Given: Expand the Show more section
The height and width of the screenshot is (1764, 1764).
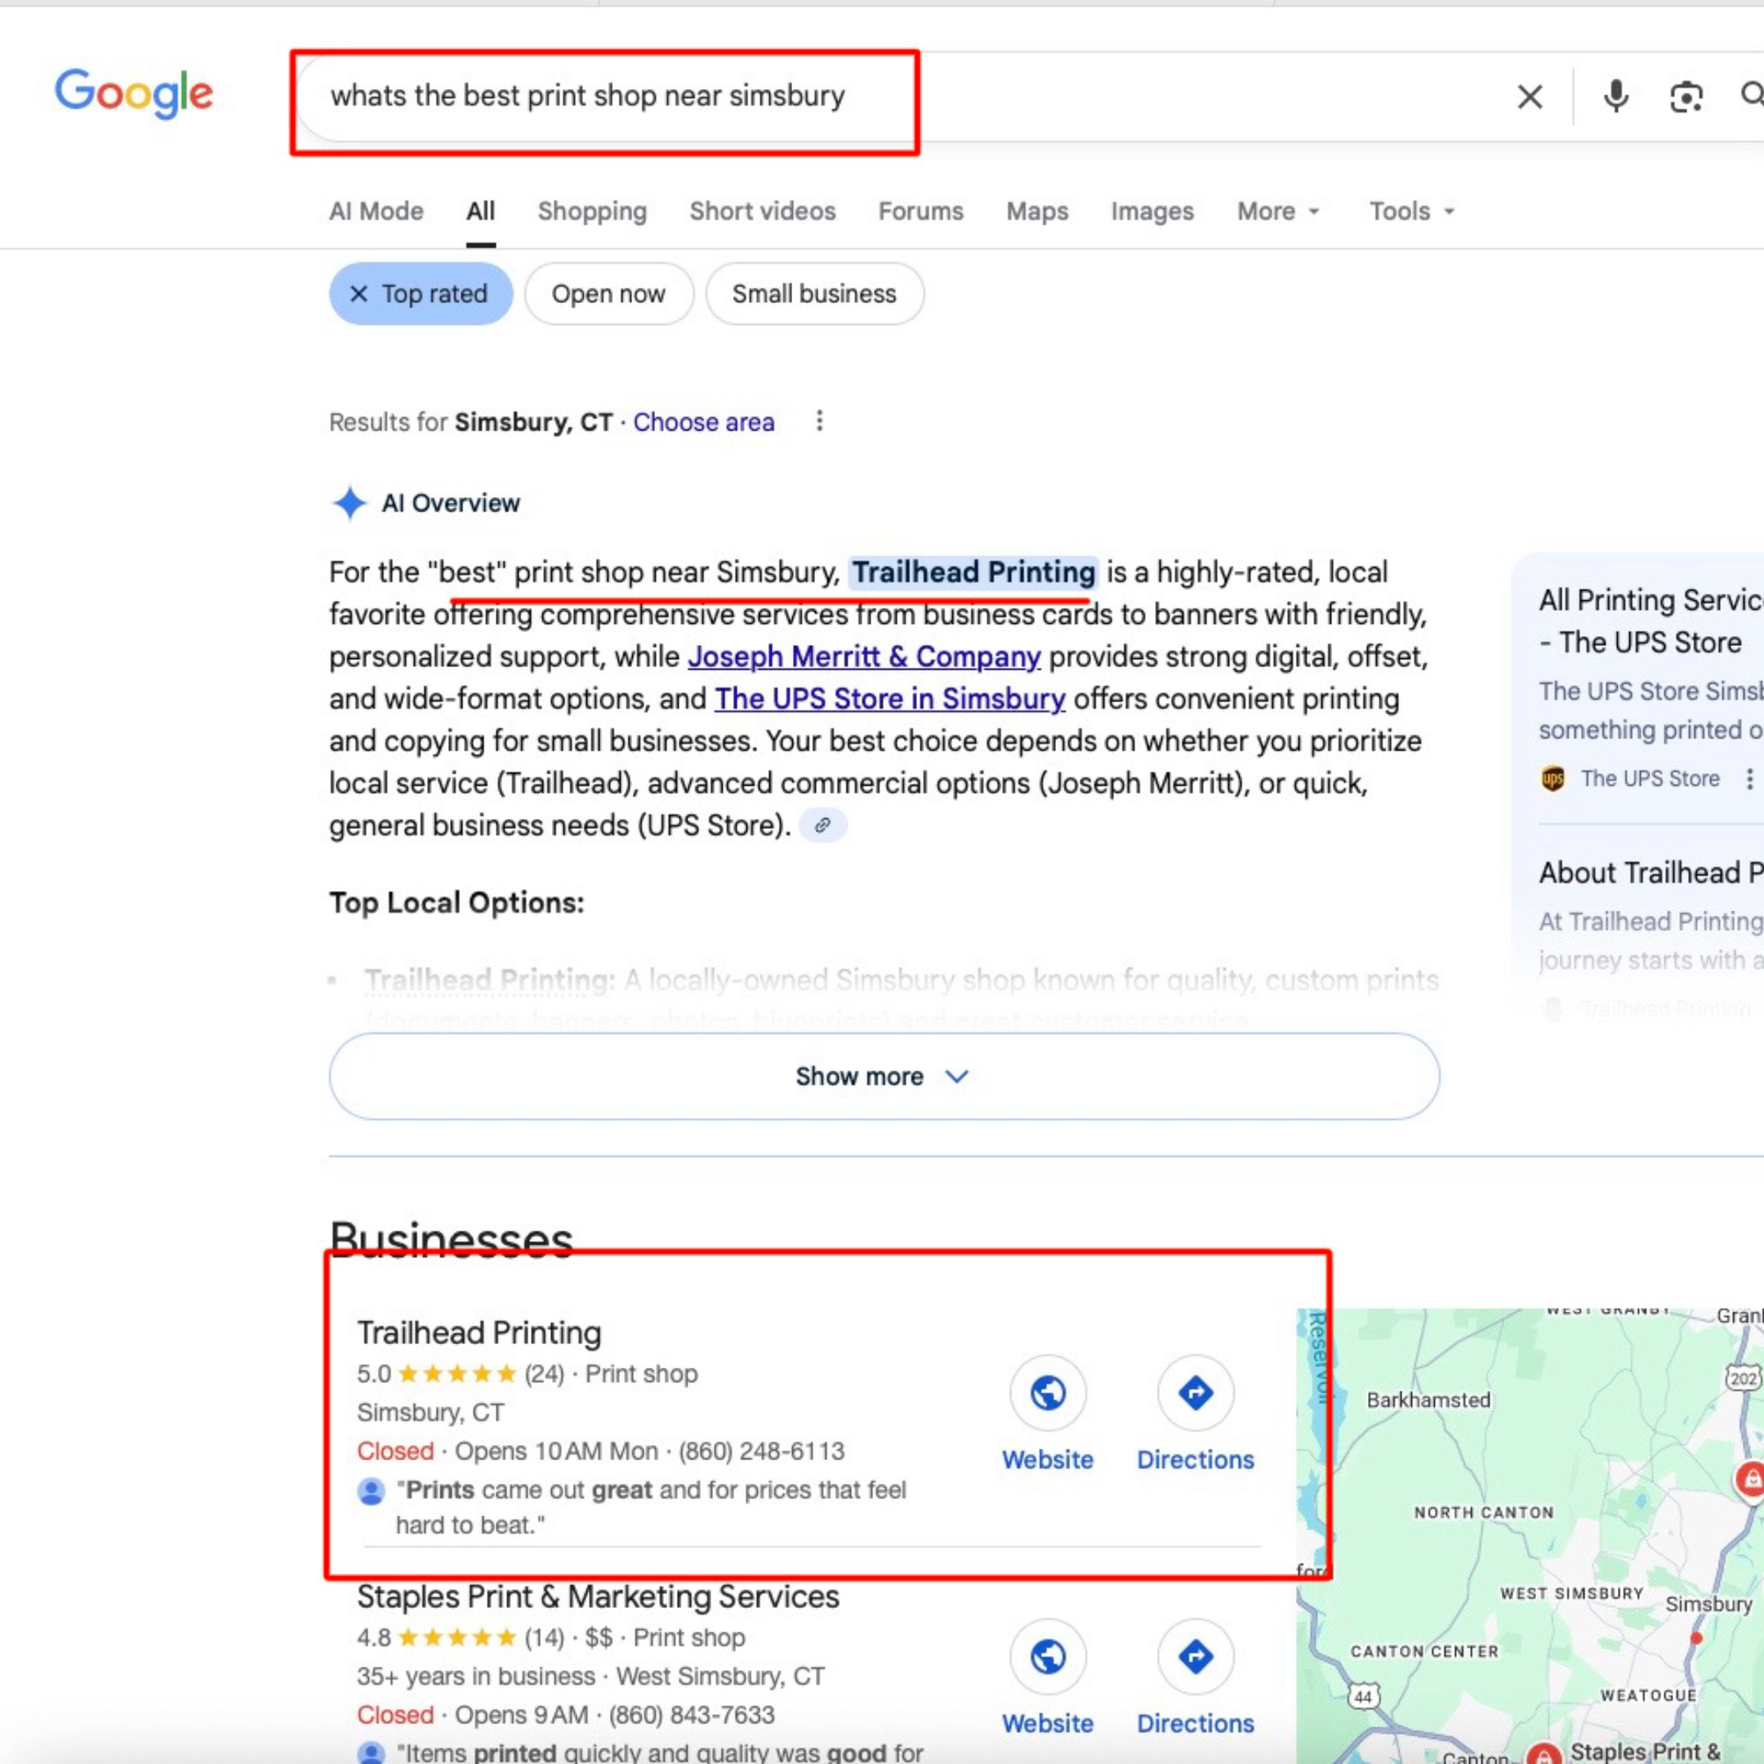Looking at the screenshot, I should tap(883, 1076).
